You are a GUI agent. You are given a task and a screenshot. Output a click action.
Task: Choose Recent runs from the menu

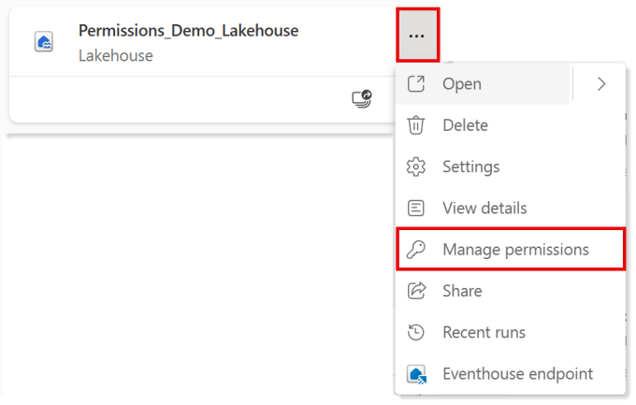[511, 332]
